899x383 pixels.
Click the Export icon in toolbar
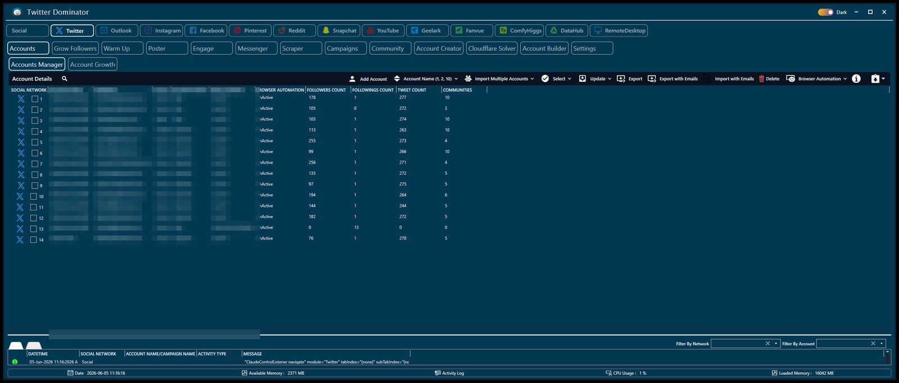621,79
